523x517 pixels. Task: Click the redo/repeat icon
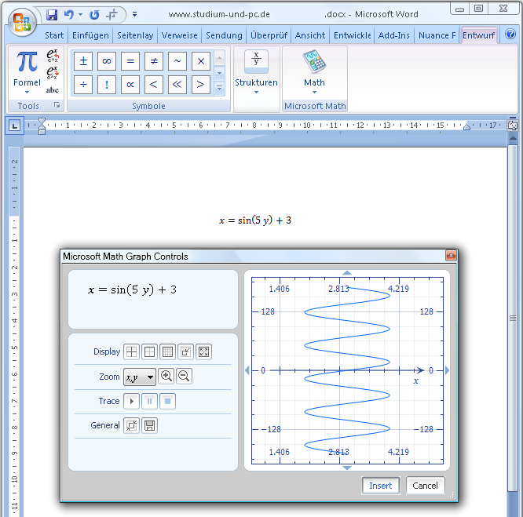point(94,15)
